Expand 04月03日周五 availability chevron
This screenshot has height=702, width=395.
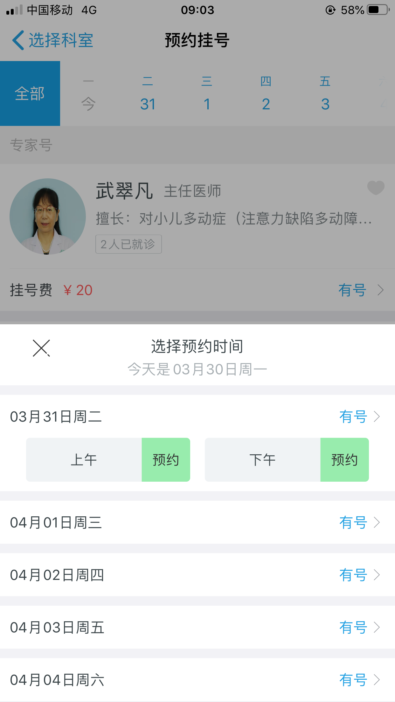point(377,627)
